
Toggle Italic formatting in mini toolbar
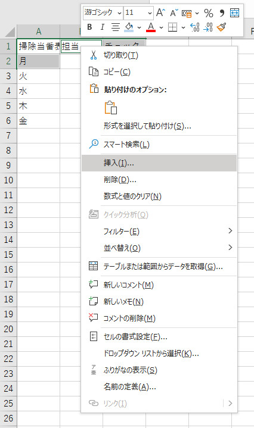pyautogui.click(x=103, y=27)
